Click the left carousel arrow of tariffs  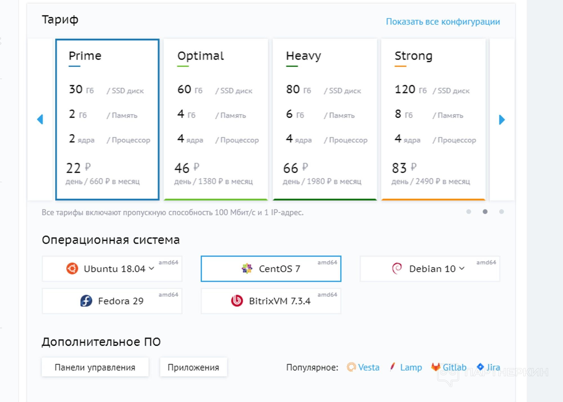[x=40, y=119]
